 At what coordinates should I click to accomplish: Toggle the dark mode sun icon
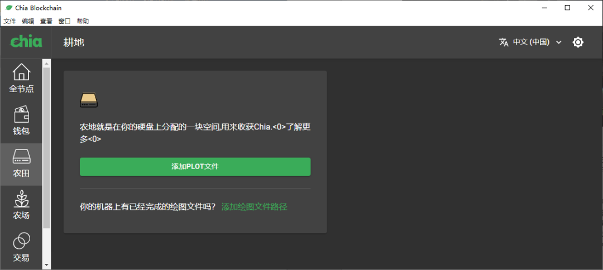pyautogui.click(x=578, y=42)
